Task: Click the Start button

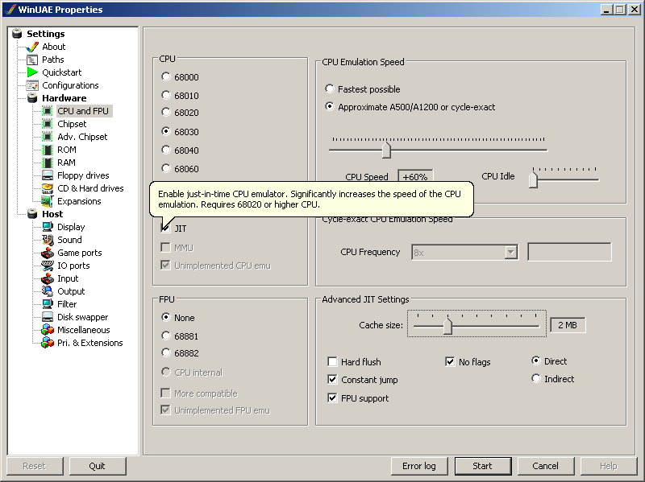Action: point(483,466)
